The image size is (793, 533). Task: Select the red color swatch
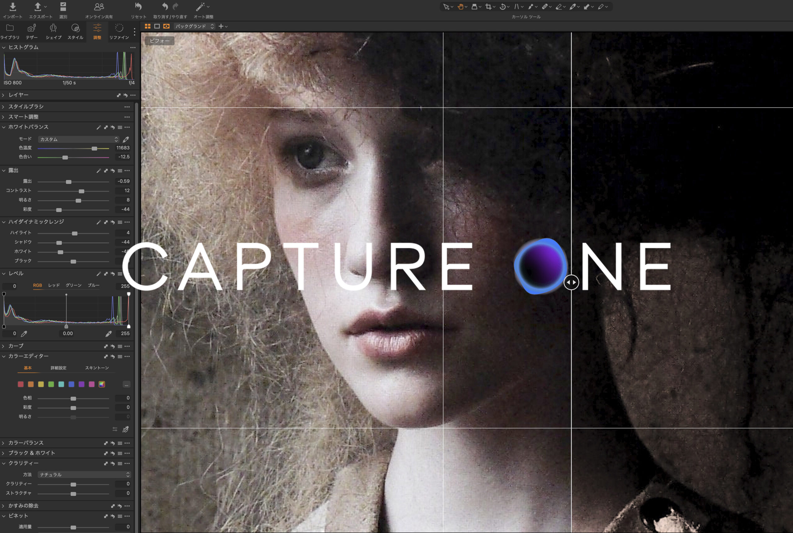click(x=21, y=384)
